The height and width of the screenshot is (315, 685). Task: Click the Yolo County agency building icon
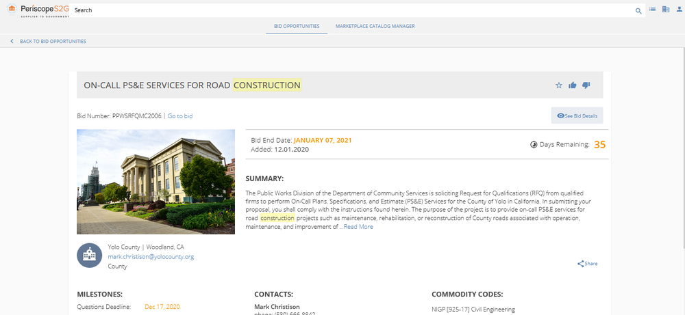point(89,256)
